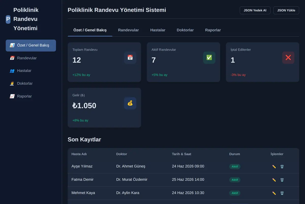Click the Hasta Adı column header
The width and height of the screenshot is (305, 204).
(79, 154)
